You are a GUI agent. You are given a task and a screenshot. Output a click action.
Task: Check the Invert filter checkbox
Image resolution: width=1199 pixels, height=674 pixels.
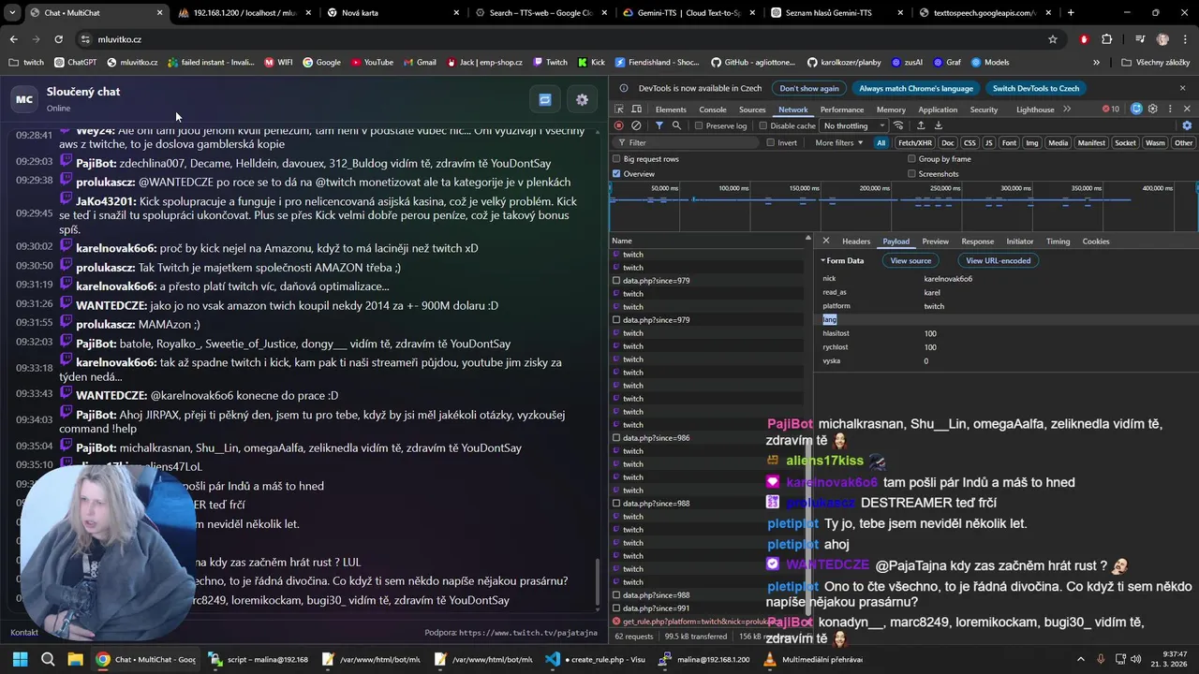[x=771, y=143]
